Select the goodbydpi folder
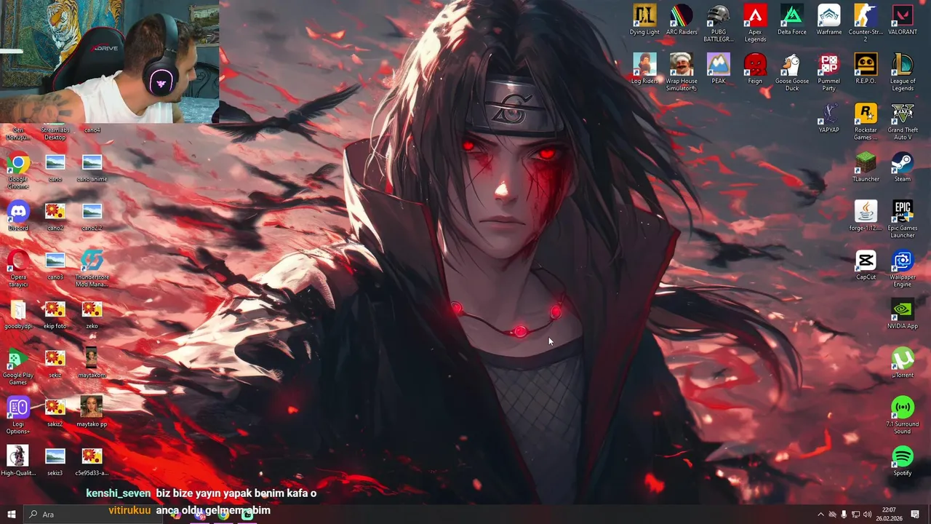This screenshot has width=931, height=524. pos(18,314)
